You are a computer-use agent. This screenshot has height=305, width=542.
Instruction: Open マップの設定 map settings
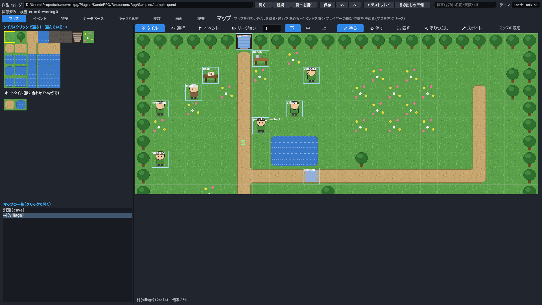coord(510,28)
